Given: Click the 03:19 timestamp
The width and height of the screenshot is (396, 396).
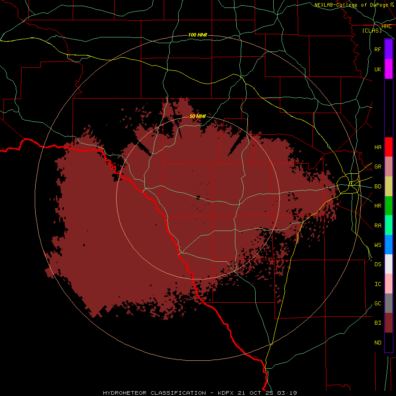Looking at the screenshot, I should (x=286, y=393).
